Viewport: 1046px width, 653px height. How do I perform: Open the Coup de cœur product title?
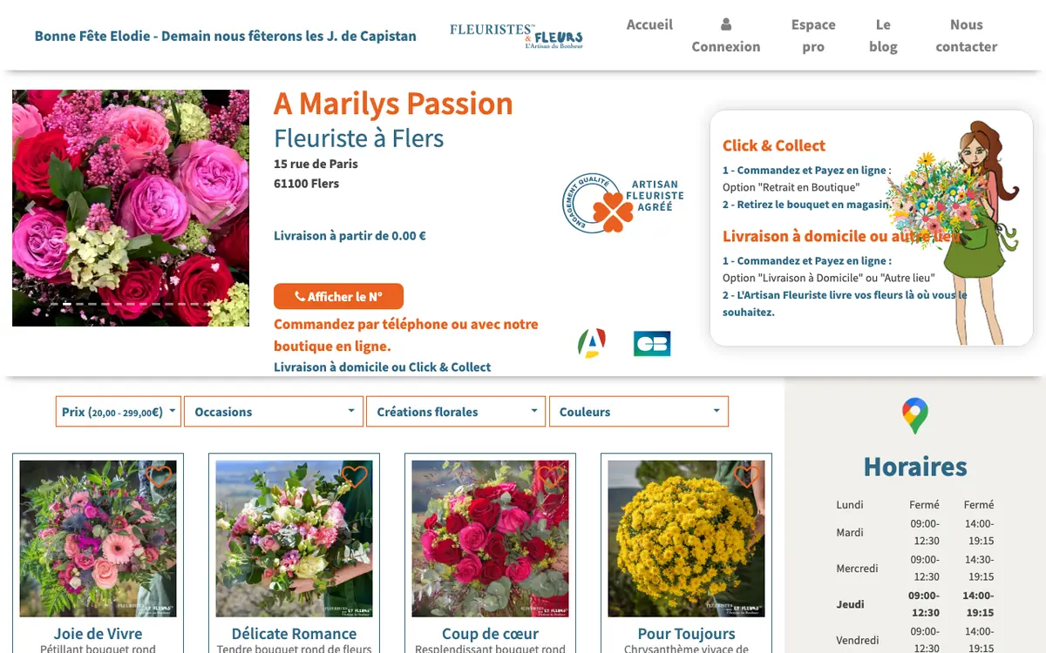pyautogui.click(x=490, y=634)
